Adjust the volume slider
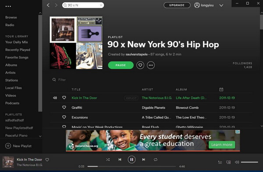This screenshot has height=172, width=263. tap(249, 162)
